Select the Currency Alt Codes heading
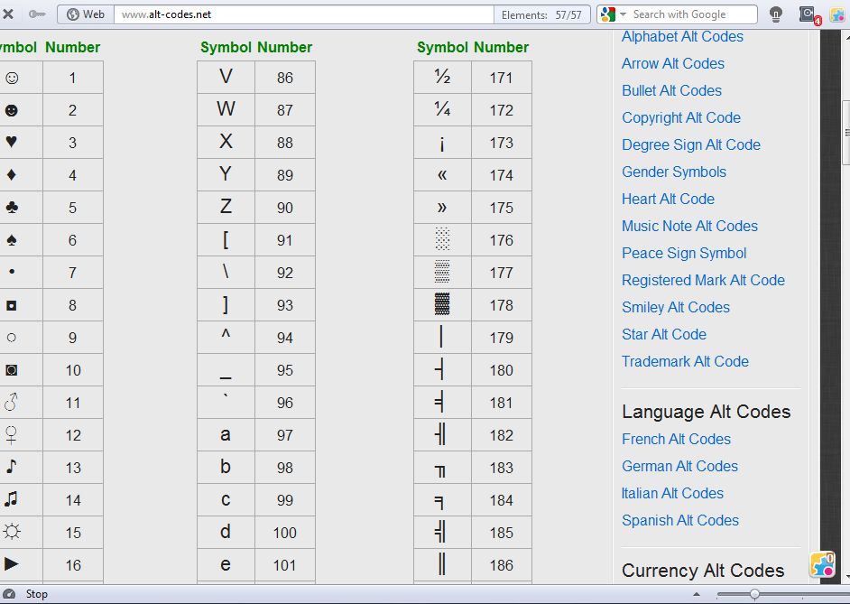Image resolution: width=850 pixels, height=604 pixels. coord(702,570)
